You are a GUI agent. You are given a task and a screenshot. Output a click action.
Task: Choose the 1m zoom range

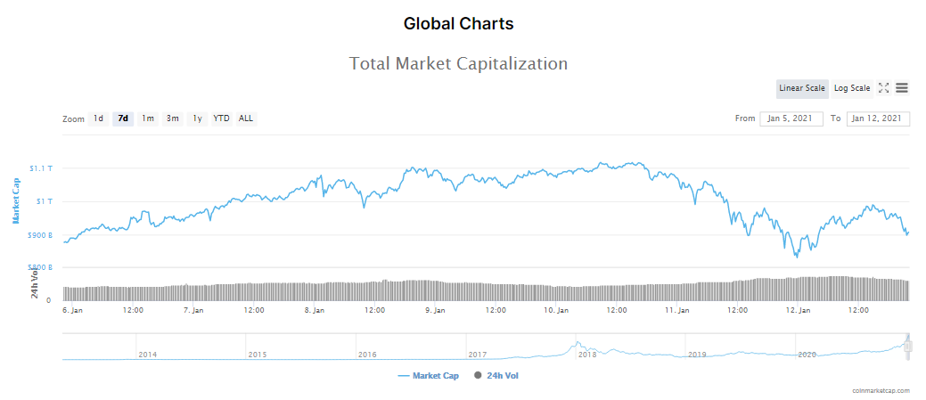point(148,118)
